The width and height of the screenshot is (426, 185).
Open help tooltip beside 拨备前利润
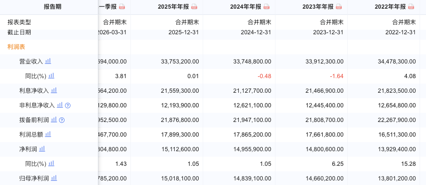62,120
